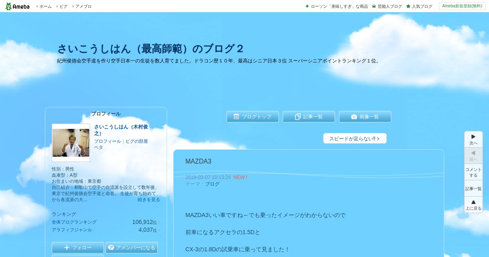Image resolution: width=489 pixels, height=257 pixels.
Task: Click the ブログトップ list icon
Action: [236, 117]
